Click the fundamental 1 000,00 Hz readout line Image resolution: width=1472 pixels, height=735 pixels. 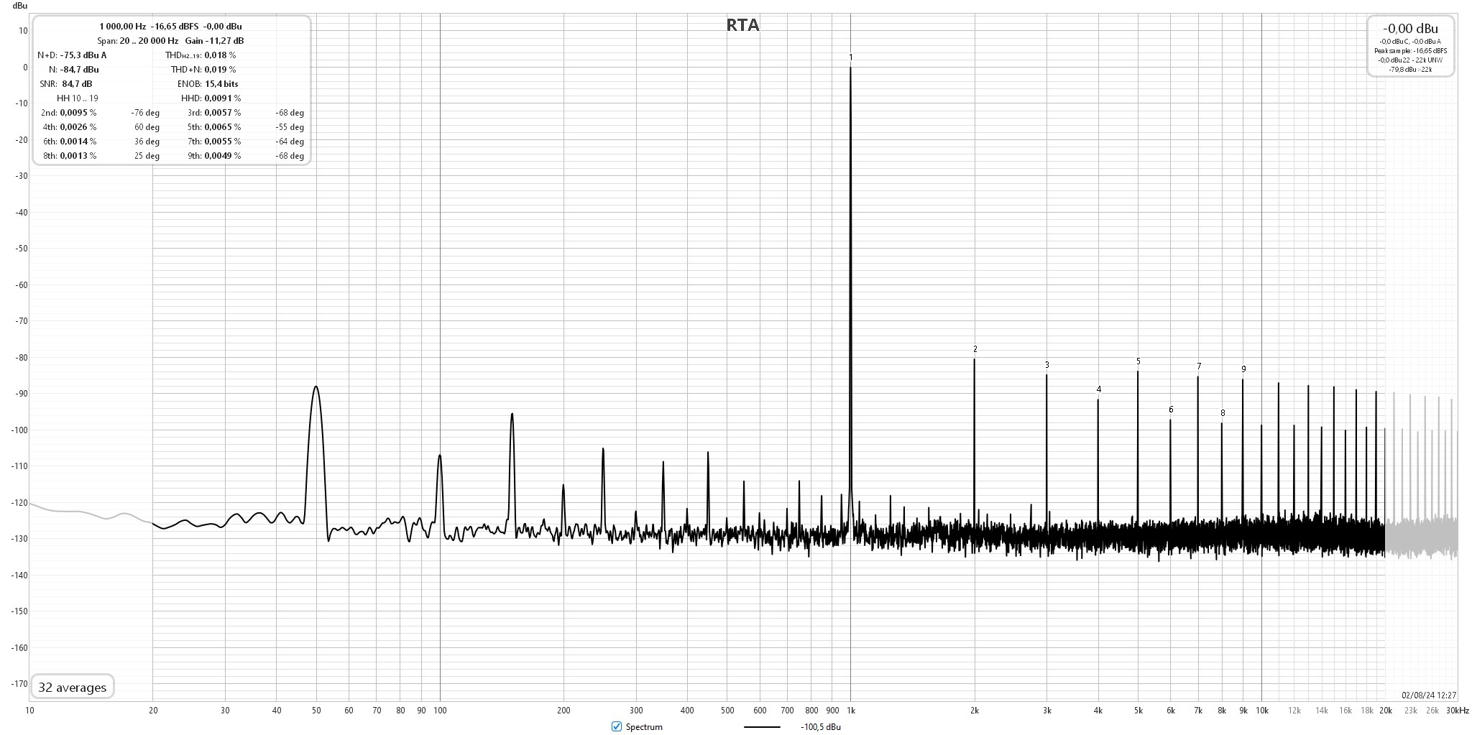(170, 26)
